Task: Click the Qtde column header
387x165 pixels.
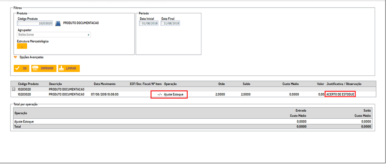Action: coord(222,84)
